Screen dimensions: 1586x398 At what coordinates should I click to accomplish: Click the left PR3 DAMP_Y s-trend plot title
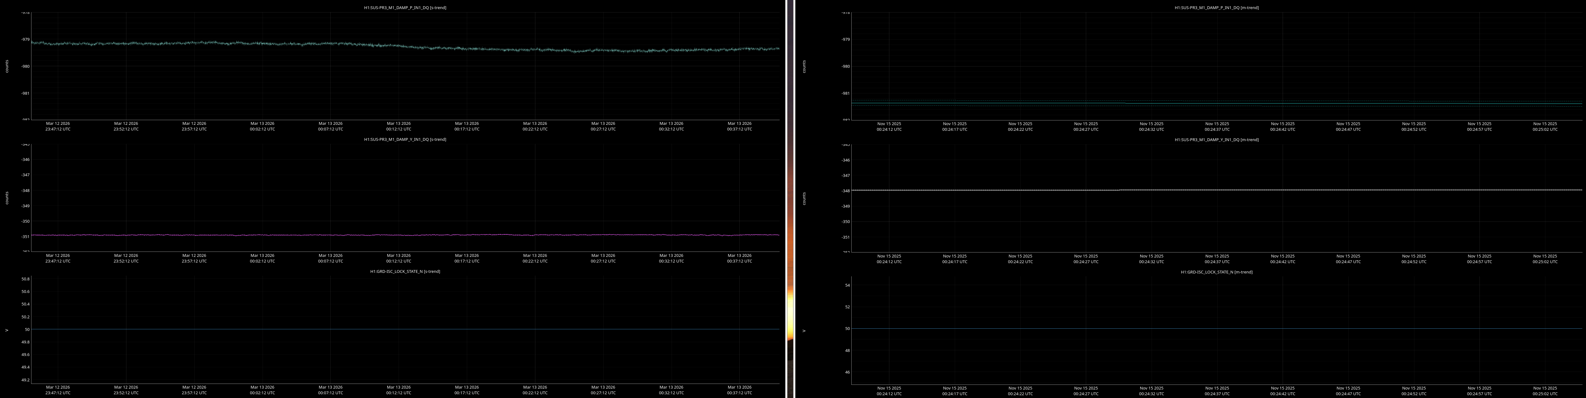(x=405, y=140)
